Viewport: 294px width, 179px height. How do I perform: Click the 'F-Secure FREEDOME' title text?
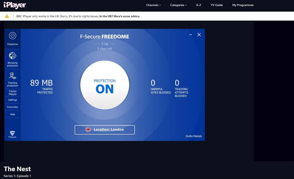click(x=105, y=37)
